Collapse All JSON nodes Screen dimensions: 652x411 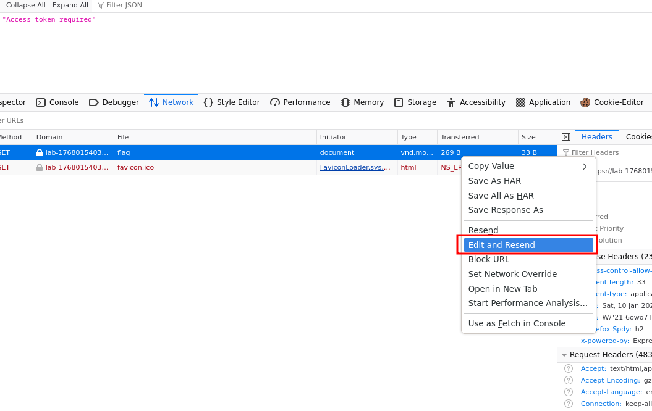coord(26,5)
